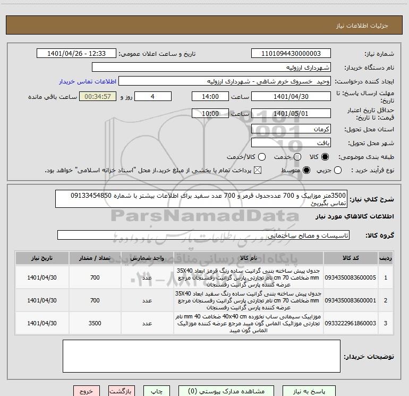Click the need date 1401/04/30 in row 1

(42, 277)
